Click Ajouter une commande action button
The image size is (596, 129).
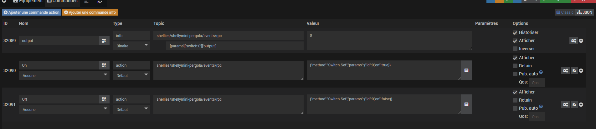pyautogui.click(x=32, y=12)
